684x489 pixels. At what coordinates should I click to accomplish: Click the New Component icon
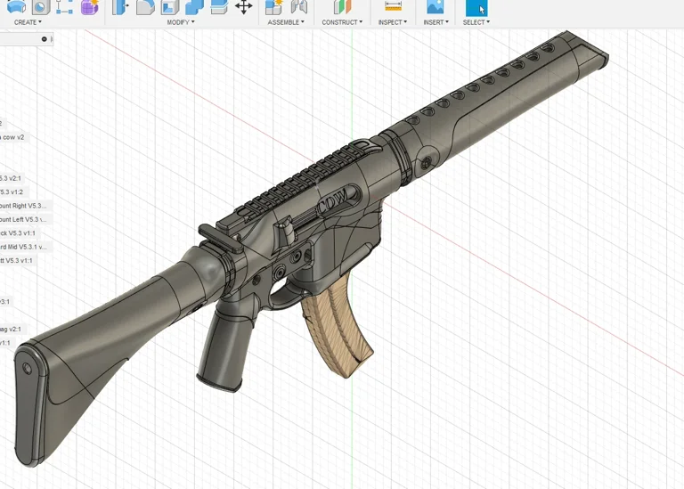click(x=274, y=6)
